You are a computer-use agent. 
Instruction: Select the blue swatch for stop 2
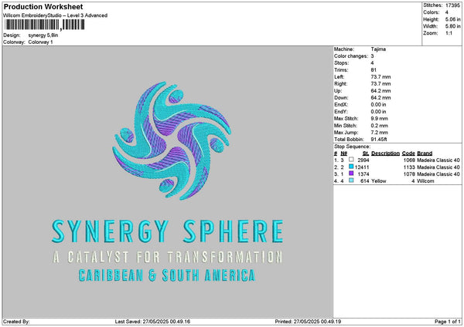tap(352, 167)
